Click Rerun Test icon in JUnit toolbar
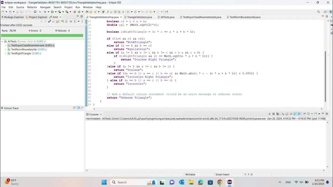The height and width of the screenshot is (187, 333). click(62, 21)
